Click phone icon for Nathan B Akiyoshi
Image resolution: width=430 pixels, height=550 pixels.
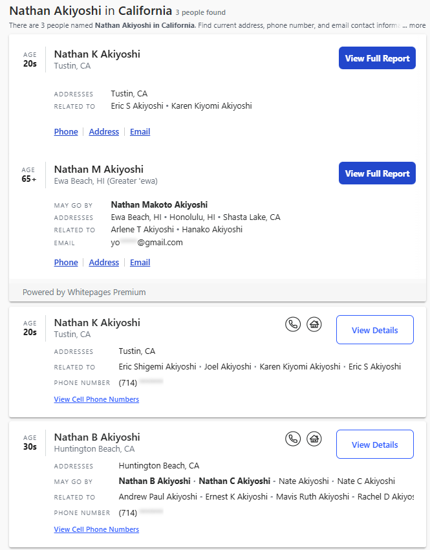tap(293, 439)
